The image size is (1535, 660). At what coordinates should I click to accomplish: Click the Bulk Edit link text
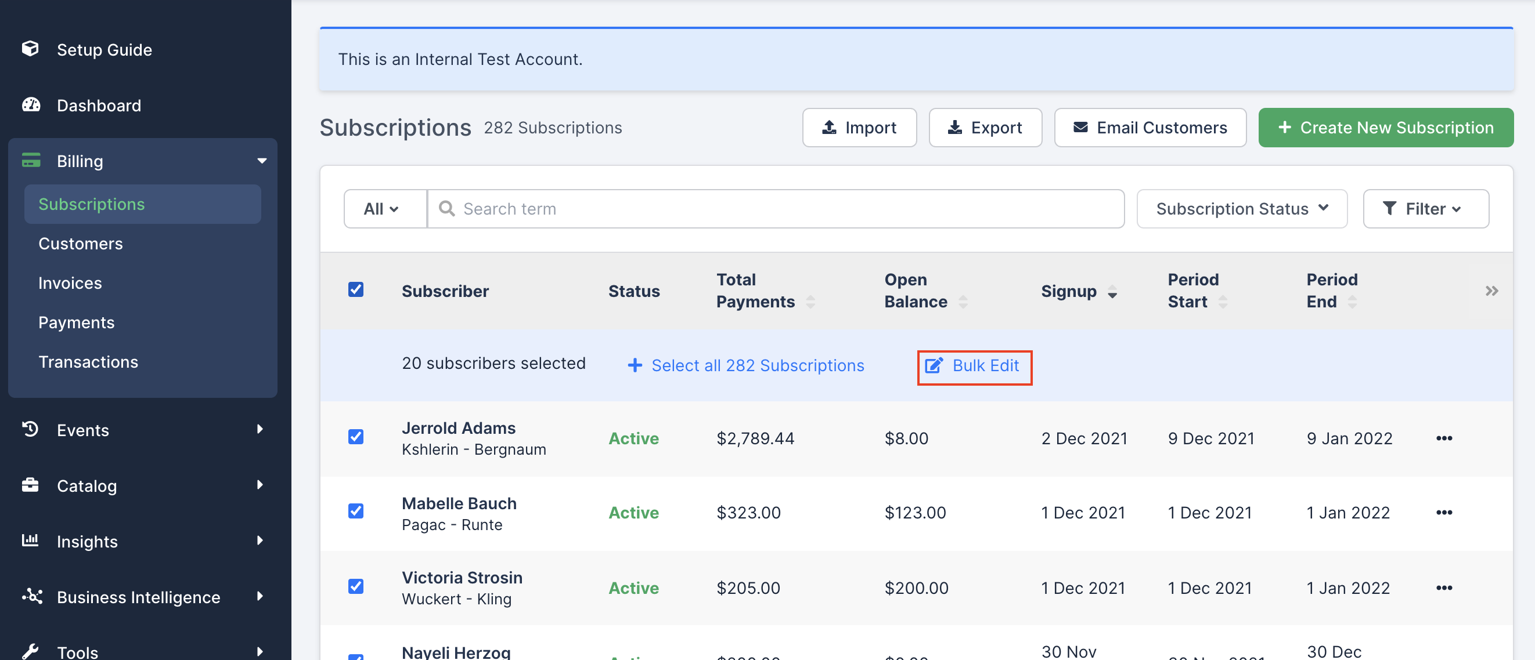coord(986,365)
